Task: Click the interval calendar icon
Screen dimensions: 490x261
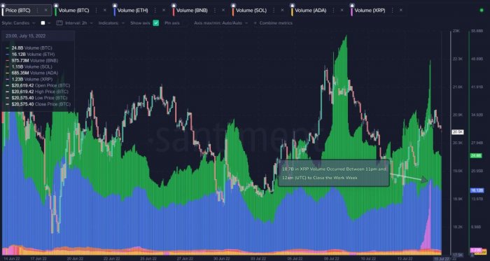Action: (x=59, y=23)
